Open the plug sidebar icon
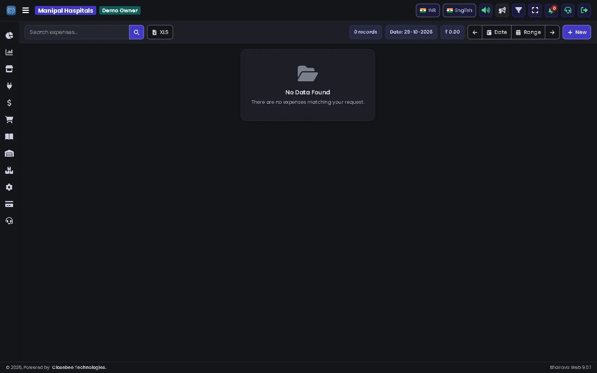 [9, 86]
